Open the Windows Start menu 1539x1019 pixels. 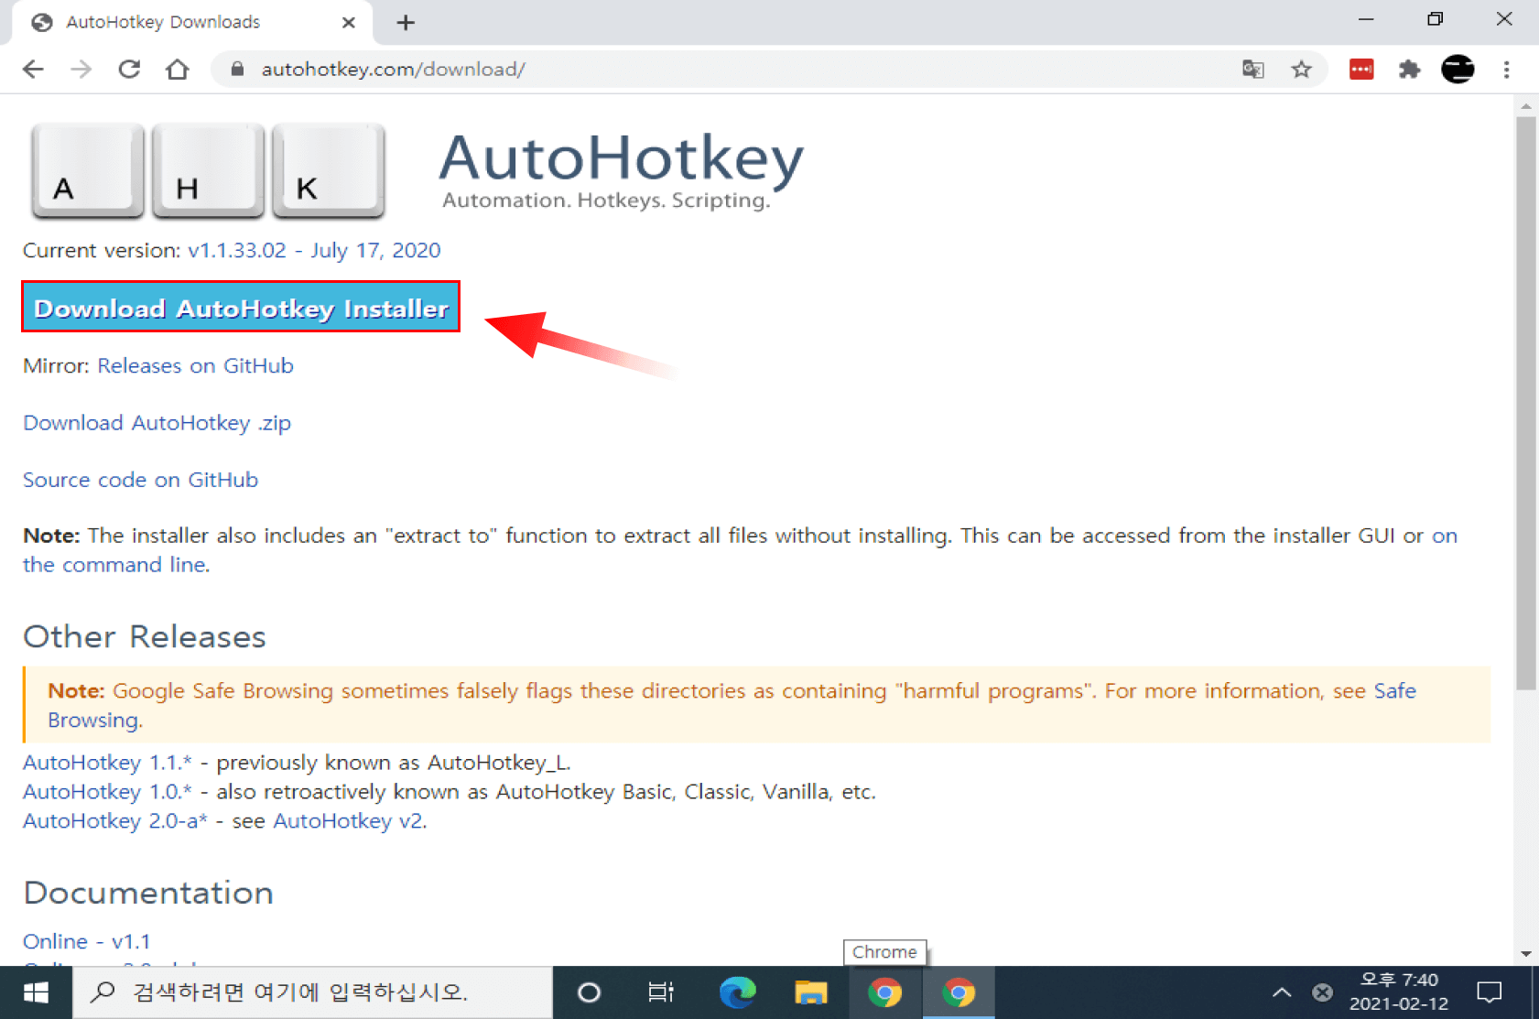[36, 992]
